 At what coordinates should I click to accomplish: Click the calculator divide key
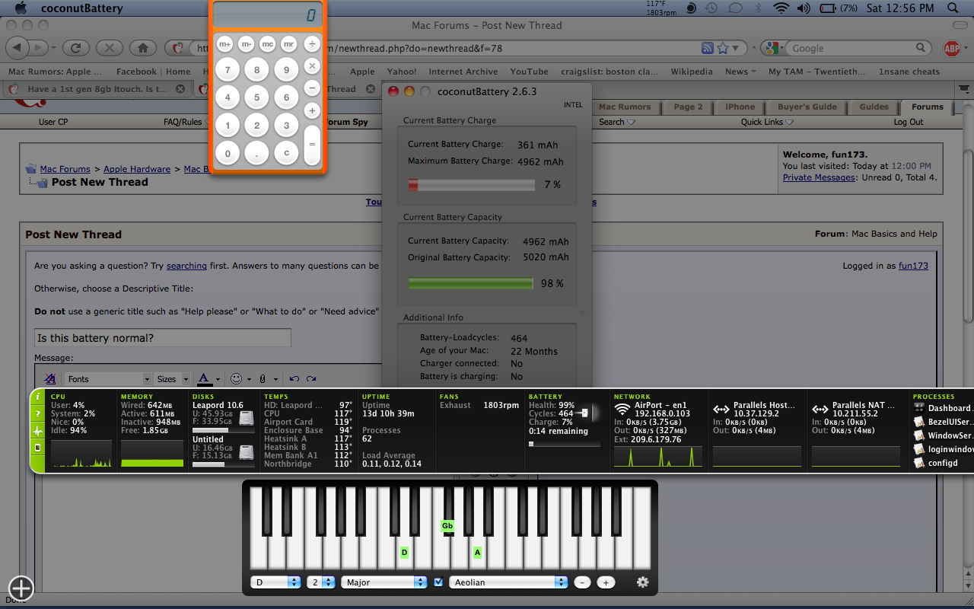[x=312, y=44]
